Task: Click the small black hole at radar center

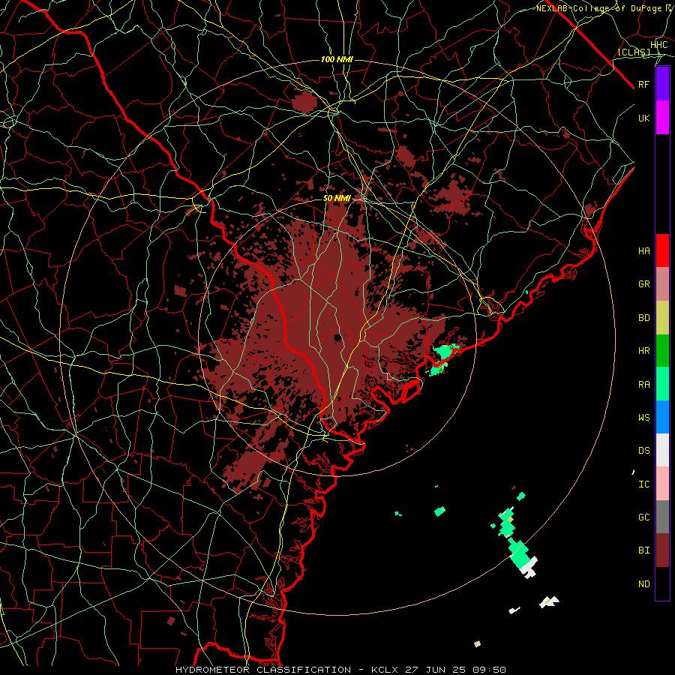Action: (x=338, y=337)
